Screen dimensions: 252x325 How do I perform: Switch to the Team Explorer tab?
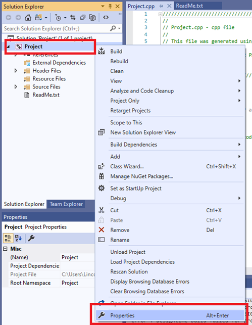[x=66, y=204]
